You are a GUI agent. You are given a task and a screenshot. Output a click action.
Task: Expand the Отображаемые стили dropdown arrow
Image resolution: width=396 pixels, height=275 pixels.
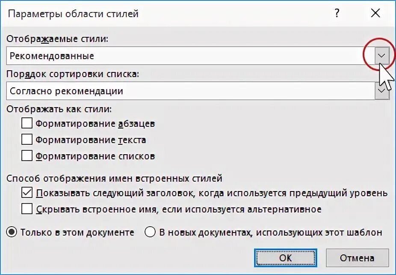381,56
